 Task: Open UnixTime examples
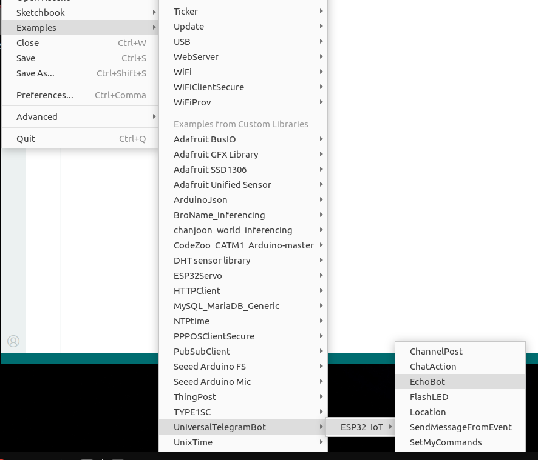(243, 442)
